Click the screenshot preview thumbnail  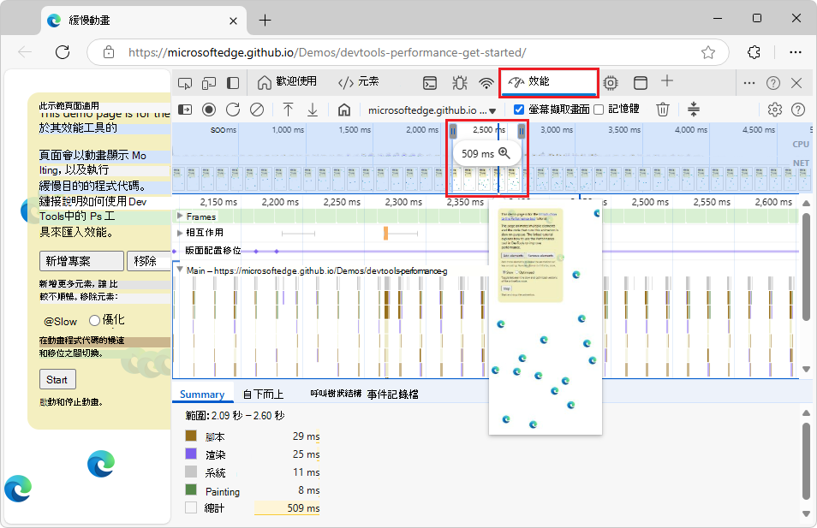[x=546, y=317]
